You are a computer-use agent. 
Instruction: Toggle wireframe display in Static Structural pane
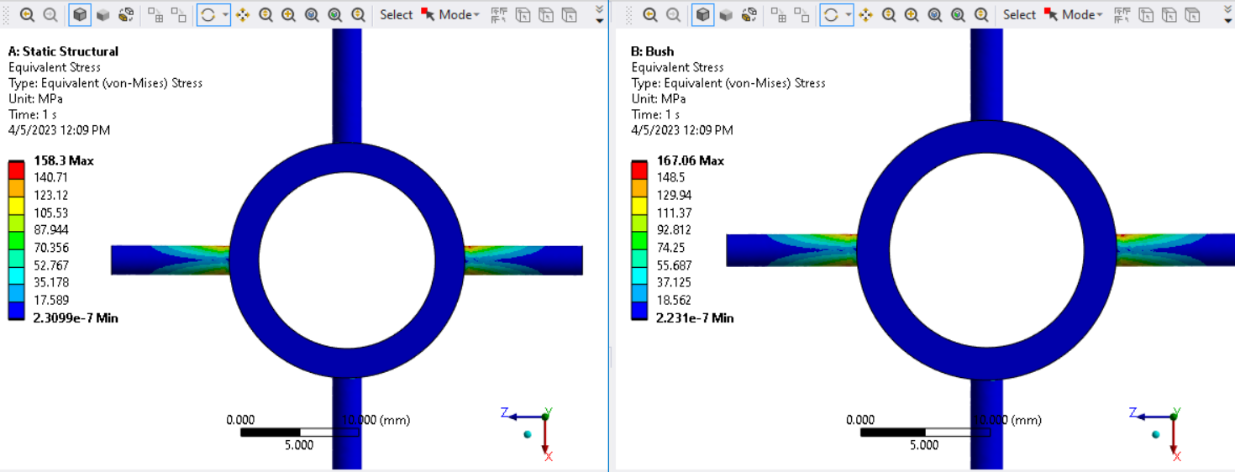click(126, 15)
